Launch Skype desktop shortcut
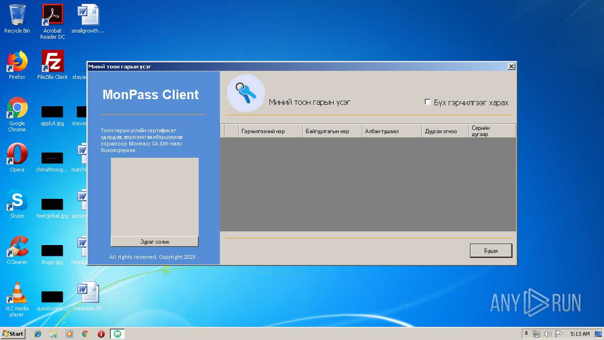 [x=17, y=204]
